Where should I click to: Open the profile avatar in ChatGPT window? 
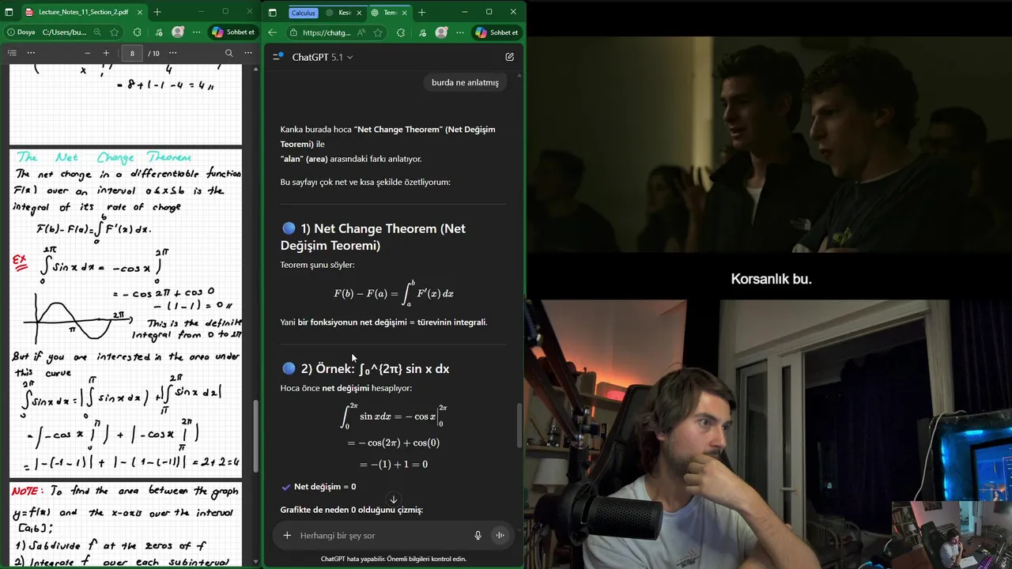coord(441,32)
